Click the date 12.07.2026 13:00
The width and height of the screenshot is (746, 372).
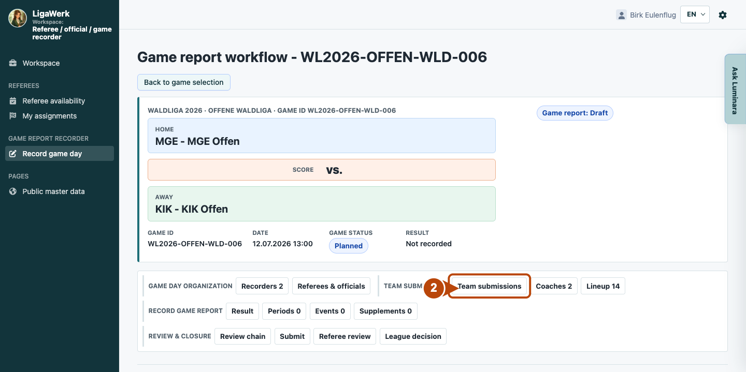tap(282, 244)
